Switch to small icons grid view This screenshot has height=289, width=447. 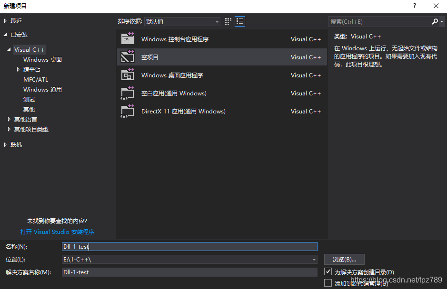click(x=228, y=21)
